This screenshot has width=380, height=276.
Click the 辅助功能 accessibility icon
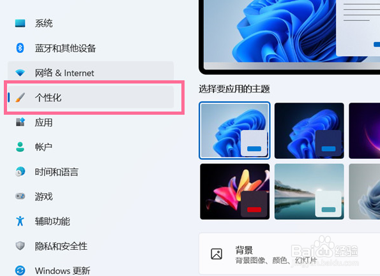coord(20,221)
